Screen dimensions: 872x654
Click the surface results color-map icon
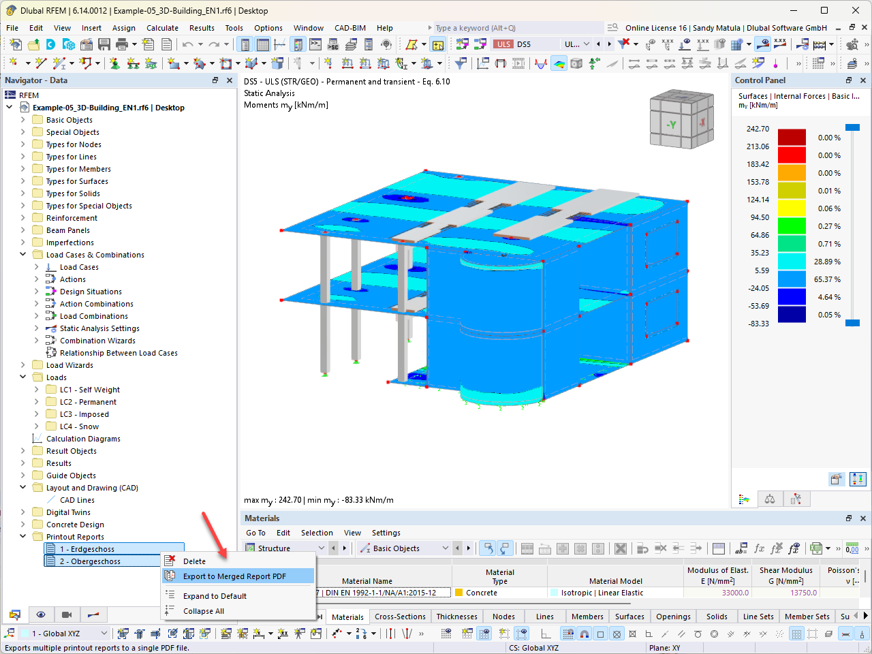coord(559,63)
